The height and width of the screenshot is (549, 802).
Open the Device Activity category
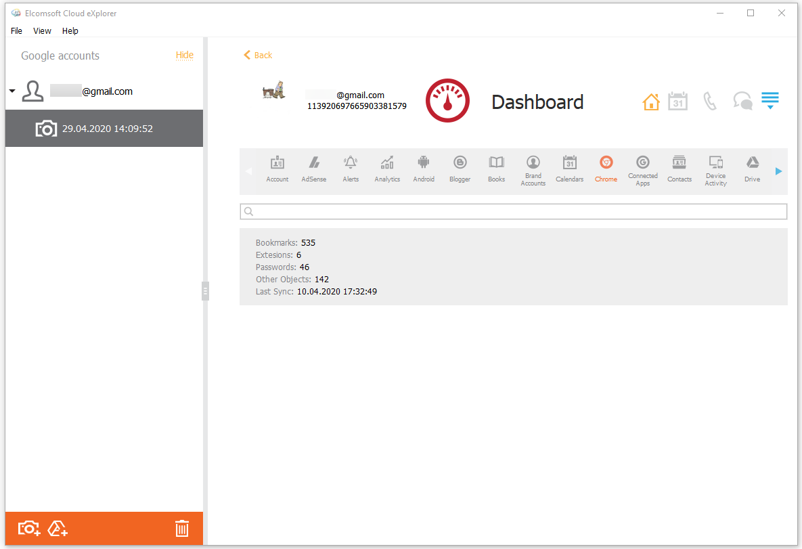[715, 169]
